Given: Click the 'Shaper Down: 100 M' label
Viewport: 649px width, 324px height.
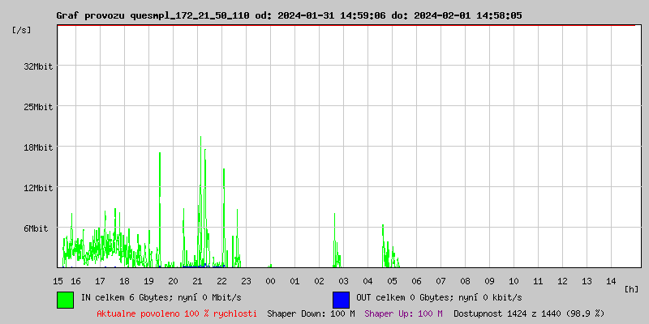Looking at the screenshot, I should point(311,313).
